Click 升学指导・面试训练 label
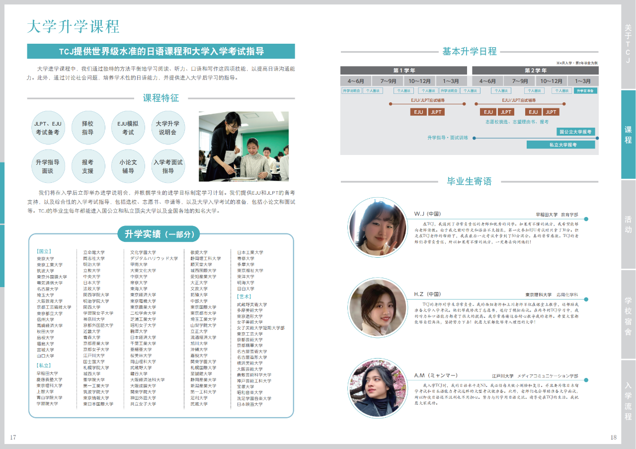636x449 pixels. [448, 138]
